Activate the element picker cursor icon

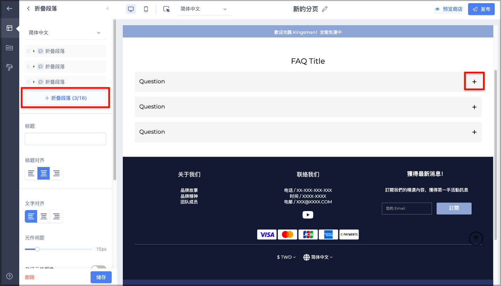click(167, 9)
